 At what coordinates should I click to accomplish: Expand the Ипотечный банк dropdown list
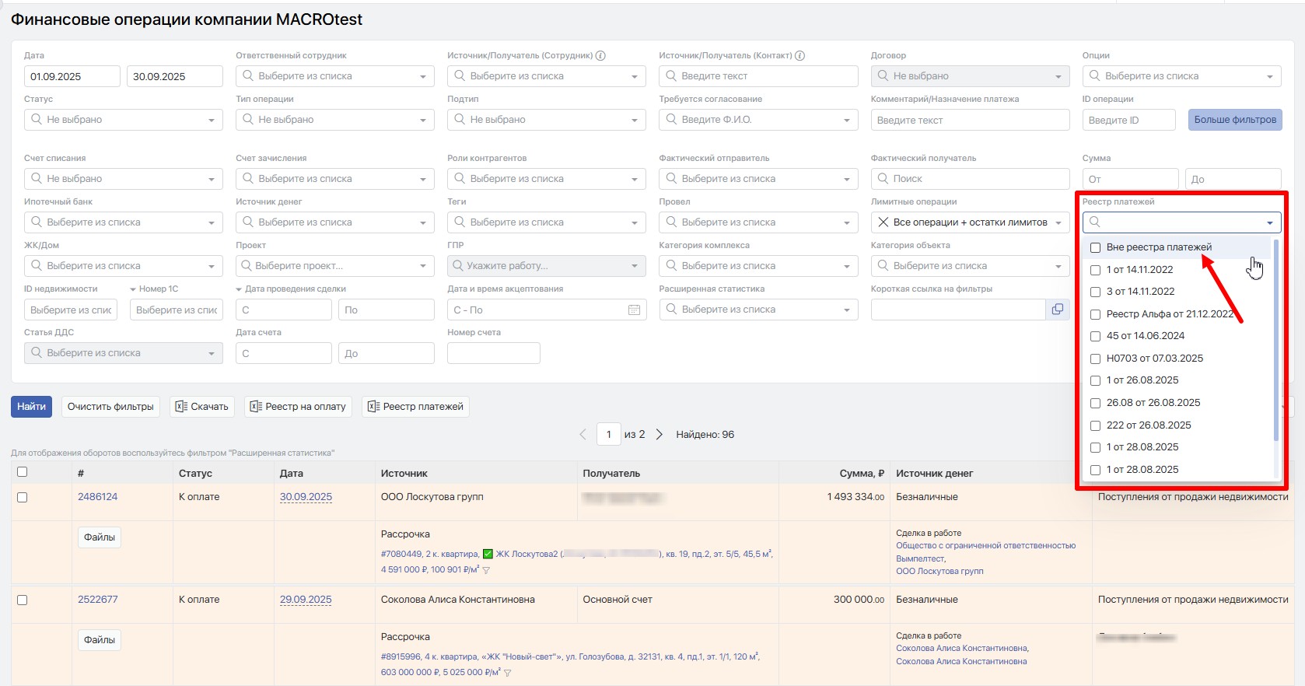(x=124, y=222)
